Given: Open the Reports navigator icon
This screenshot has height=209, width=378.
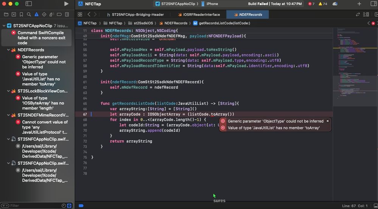Looking at the screenshot, I should [x=67, y=14].
